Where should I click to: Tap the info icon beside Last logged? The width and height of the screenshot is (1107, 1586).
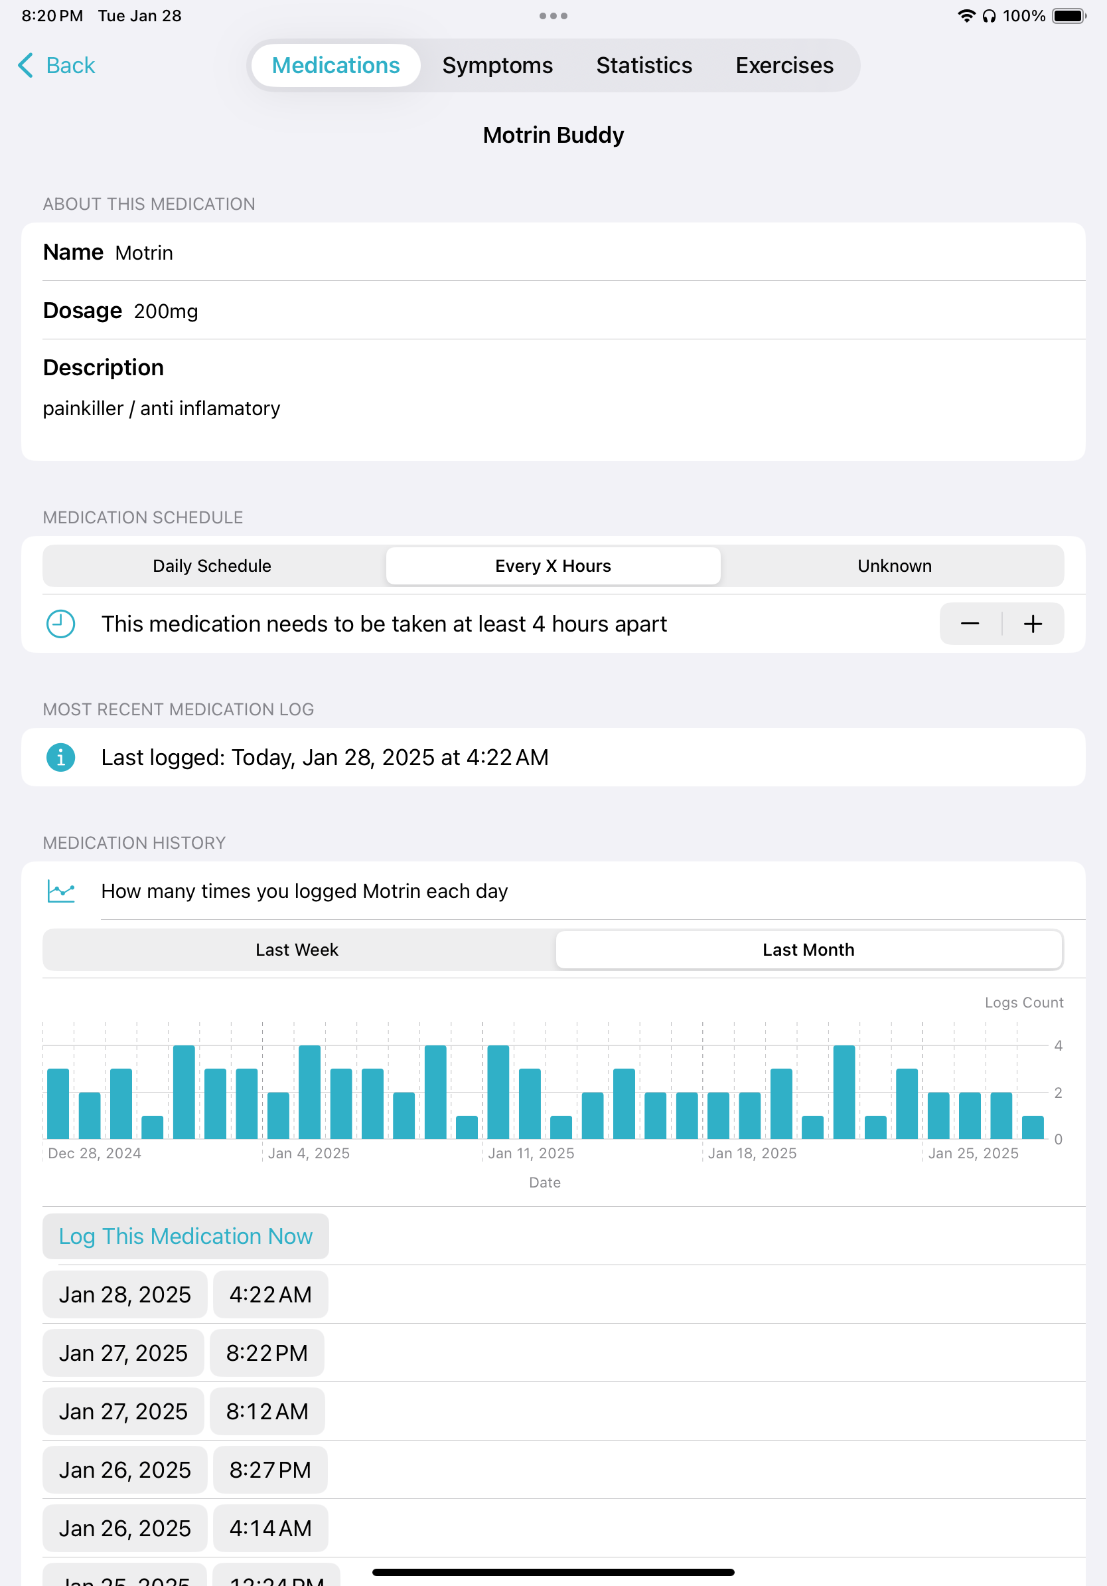tap(61, 757)
